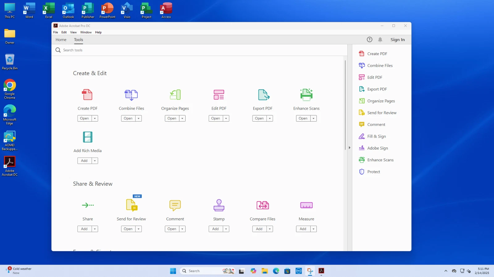Select Create PDF in right sidebar
Screen dimensions: 494x277
[373, 54]
